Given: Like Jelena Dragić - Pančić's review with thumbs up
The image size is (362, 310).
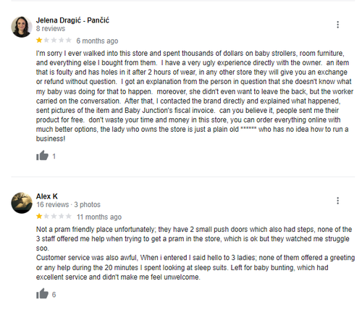Looking at the screenshot, I should tap(42, 156).
